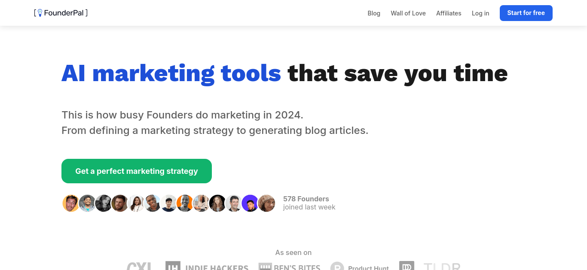Click Get a perfect marketing strategy button
This screenshot has height=270, width=587.
[x=137, y=171]
